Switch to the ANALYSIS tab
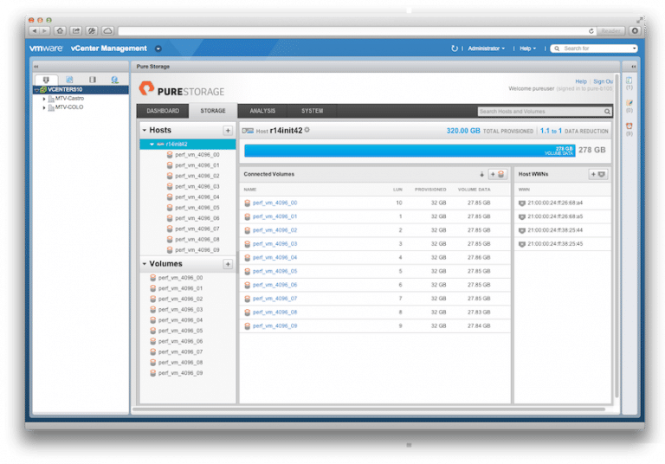Image resolution: width=665 pixels, height=464 pixels. click(262, 111)
